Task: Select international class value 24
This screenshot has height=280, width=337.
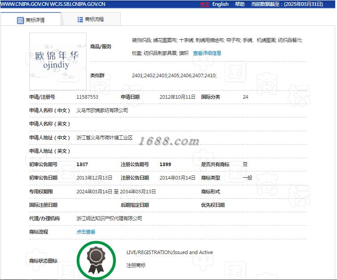Action: [x=246, y=97]
